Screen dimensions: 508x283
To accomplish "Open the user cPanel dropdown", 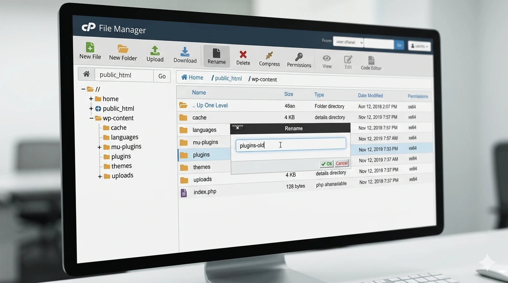I will coord(348,42).
